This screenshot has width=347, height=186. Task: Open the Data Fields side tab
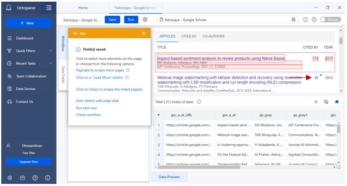(x=63, y=74)
